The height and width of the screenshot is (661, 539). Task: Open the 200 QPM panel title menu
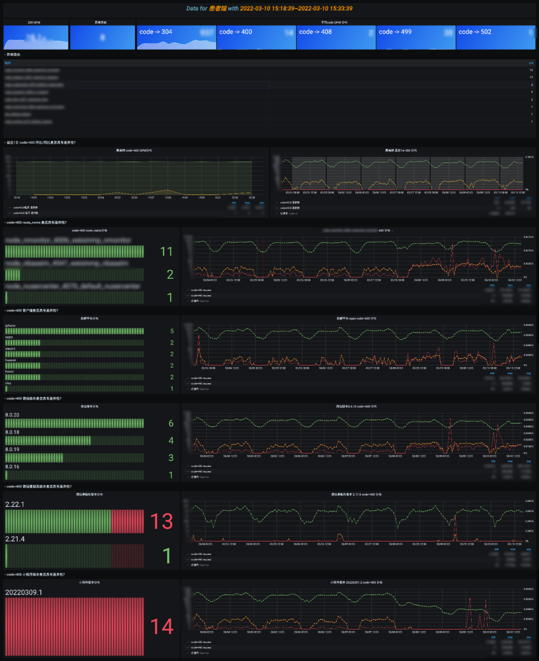[x=34, y=22]
